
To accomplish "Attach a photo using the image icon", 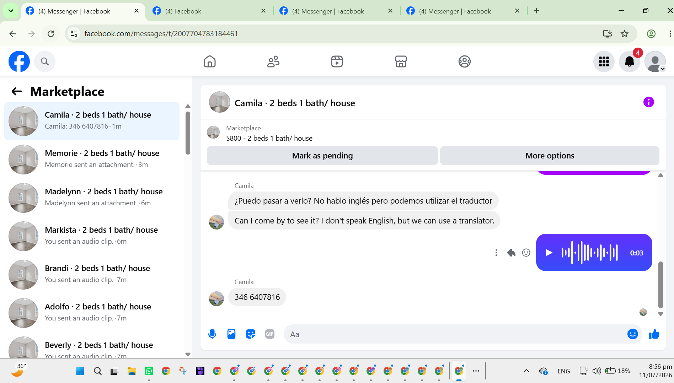I will tap(231, 334).
